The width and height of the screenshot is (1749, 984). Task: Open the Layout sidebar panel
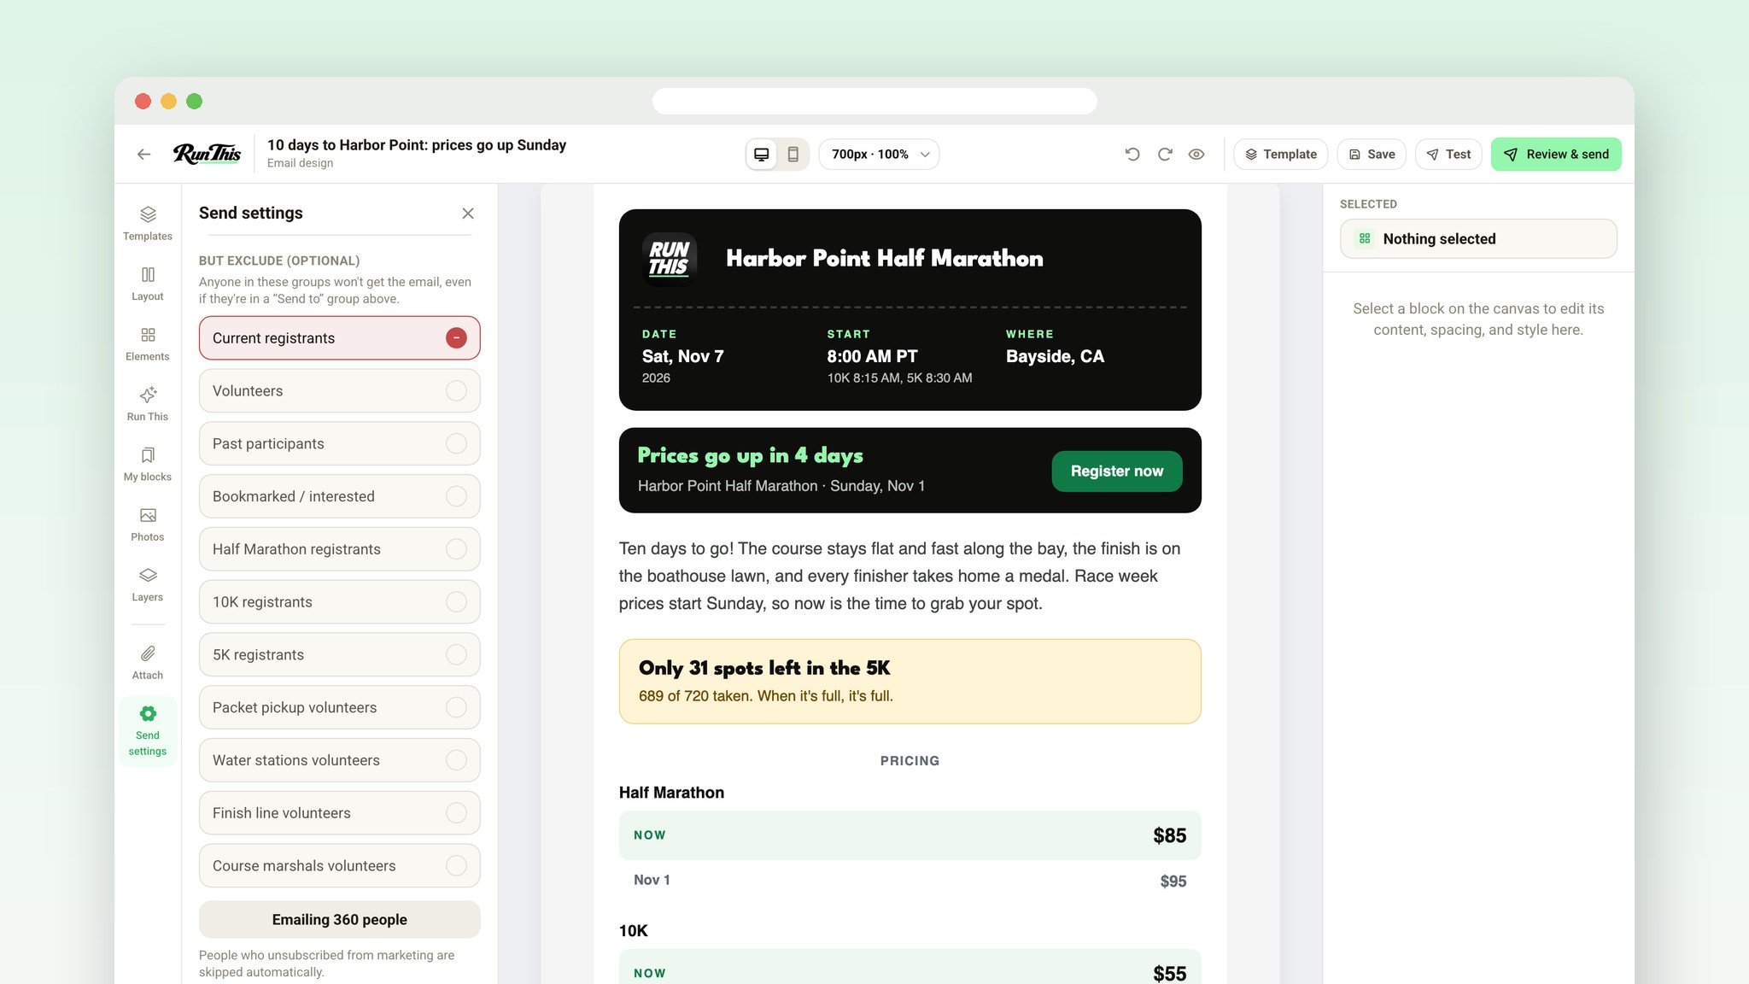point(148,284)
